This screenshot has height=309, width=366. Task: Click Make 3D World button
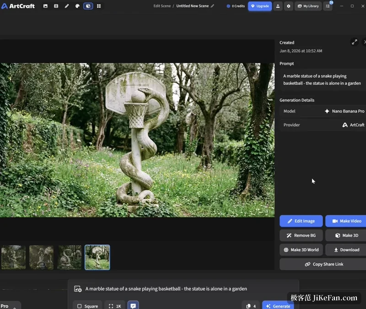click(x=301, y=249)
